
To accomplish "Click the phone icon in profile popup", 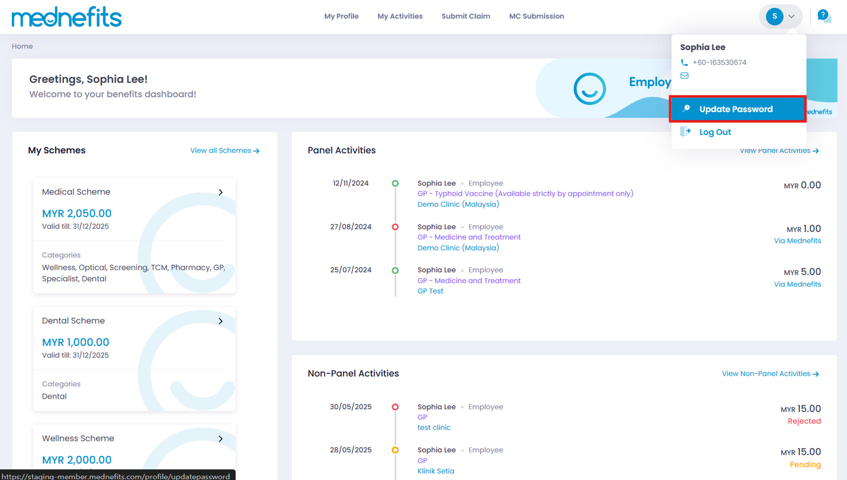I will [684, 63].
